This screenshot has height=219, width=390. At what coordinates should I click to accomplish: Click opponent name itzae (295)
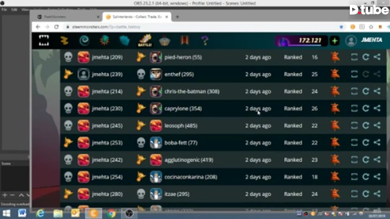[x=177, y=194]
